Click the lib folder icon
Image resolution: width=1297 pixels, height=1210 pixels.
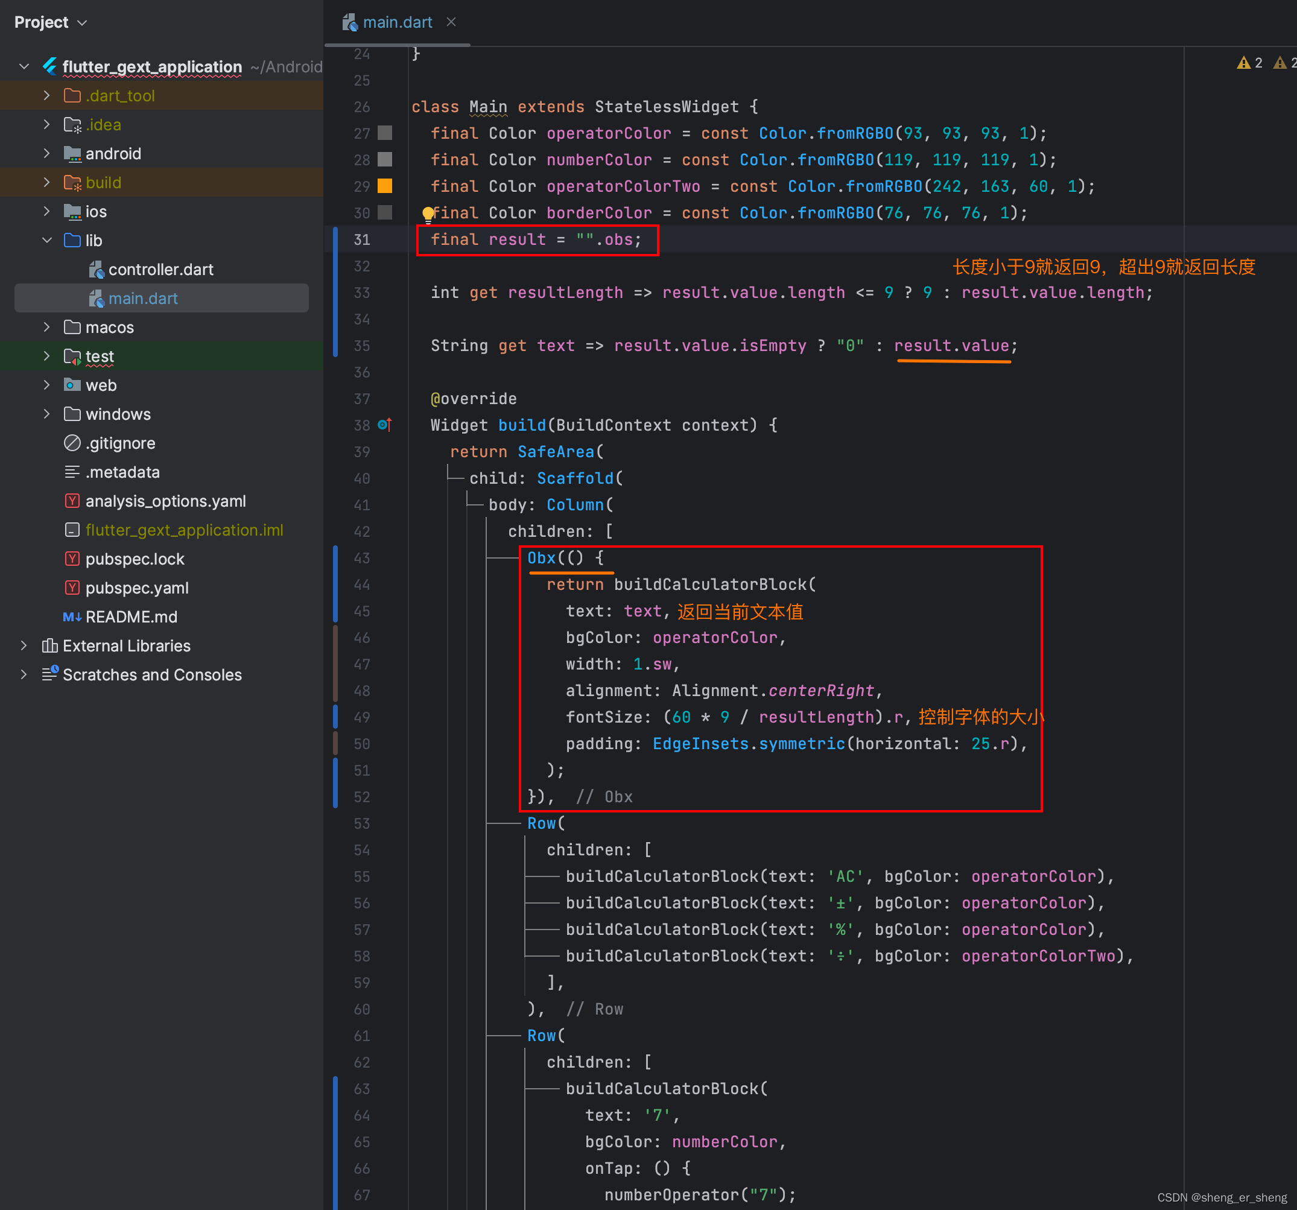(72, 241)
